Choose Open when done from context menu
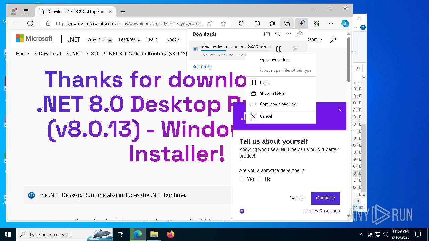 click(x=281, y=60)
